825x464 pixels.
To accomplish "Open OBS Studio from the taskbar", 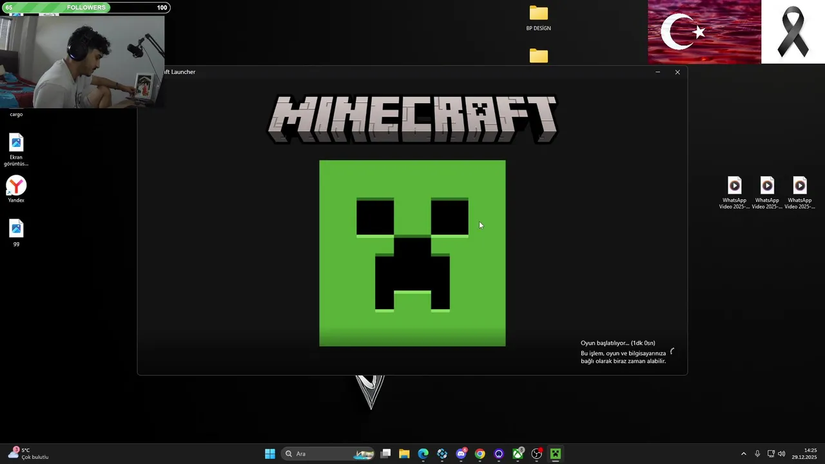I will (536, 454).
